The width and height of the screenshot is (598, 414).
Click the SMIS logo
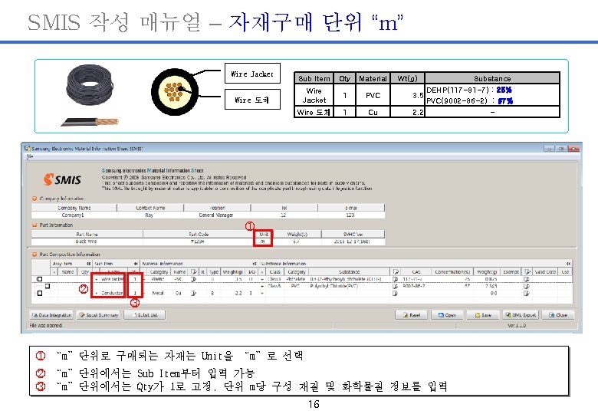point(62,179)
